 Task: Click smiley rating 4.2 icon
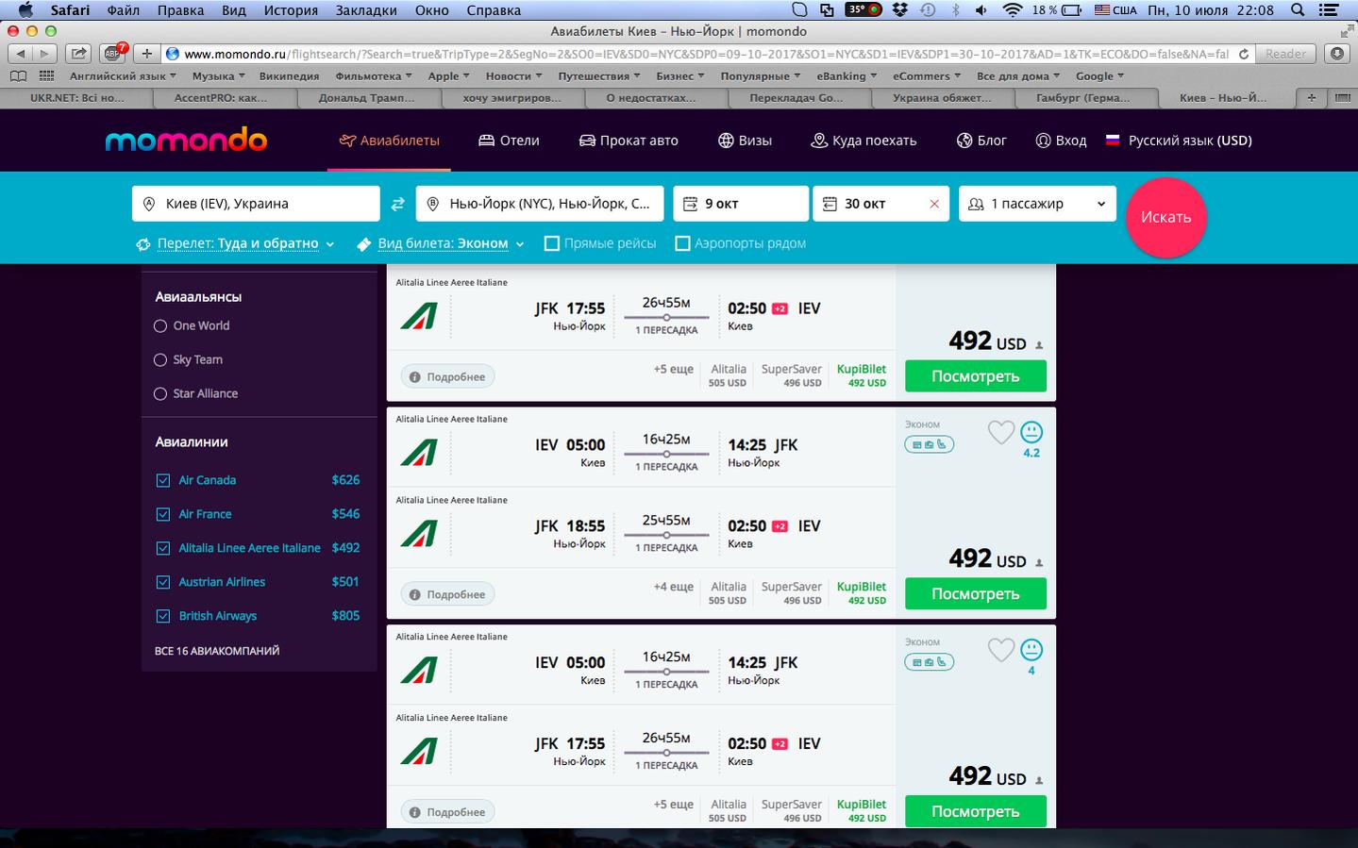tap(1031, 432)
